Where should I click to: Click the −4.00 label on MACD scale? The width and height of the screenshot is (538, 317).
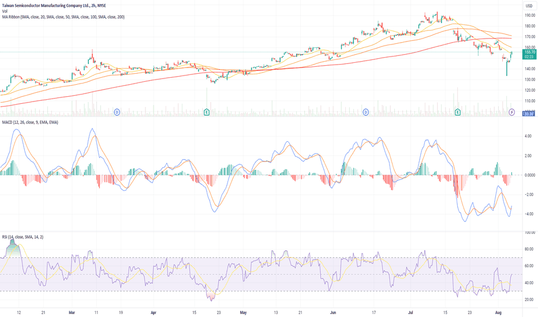tap(529, 214)
